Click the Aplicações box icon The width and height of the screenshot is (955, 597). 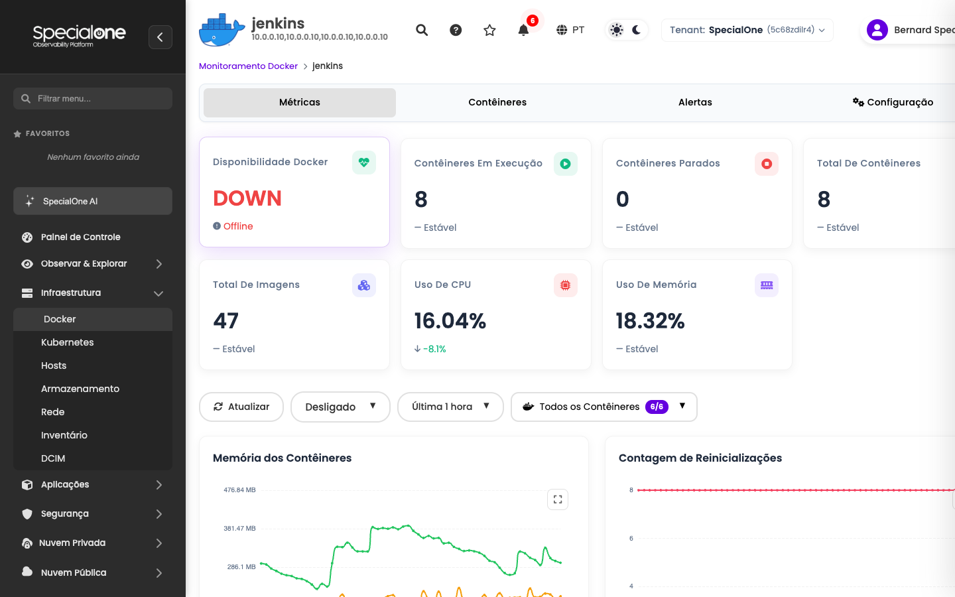point(27,485)
